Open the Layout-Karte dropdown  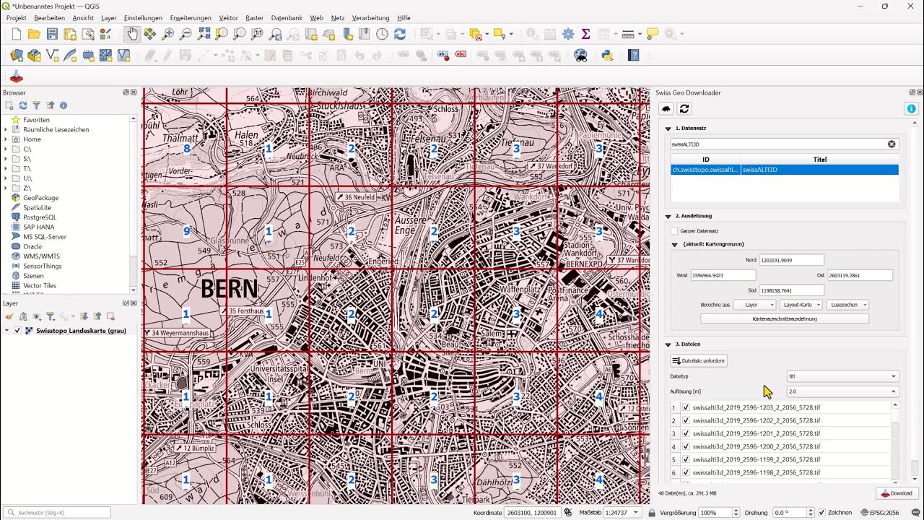click(801, 305)
